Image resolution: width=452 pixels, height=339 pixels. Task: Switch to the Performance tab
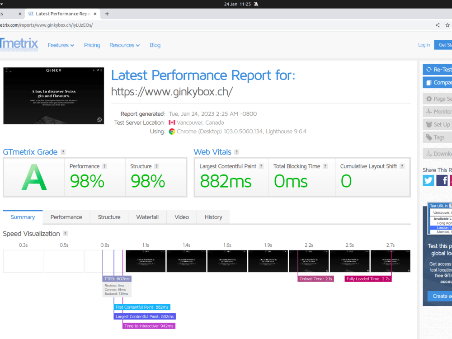point(66,217)
